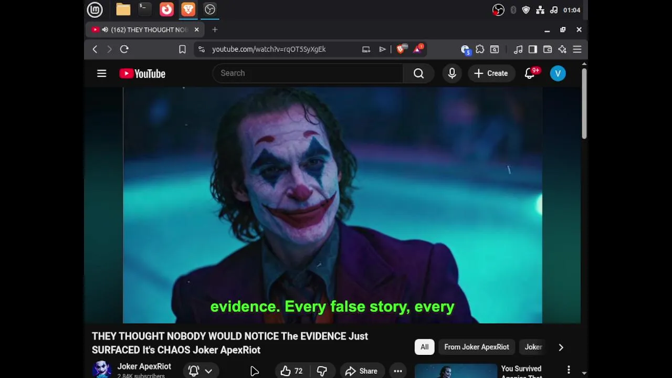Open the Joker ApexRiot channel name link
The image size is (672, 378).
(144, 366)
